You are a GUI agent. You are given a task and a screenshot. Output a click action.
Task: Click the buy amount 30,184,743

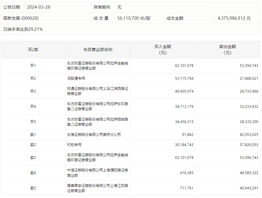click(x=184, y=145)
